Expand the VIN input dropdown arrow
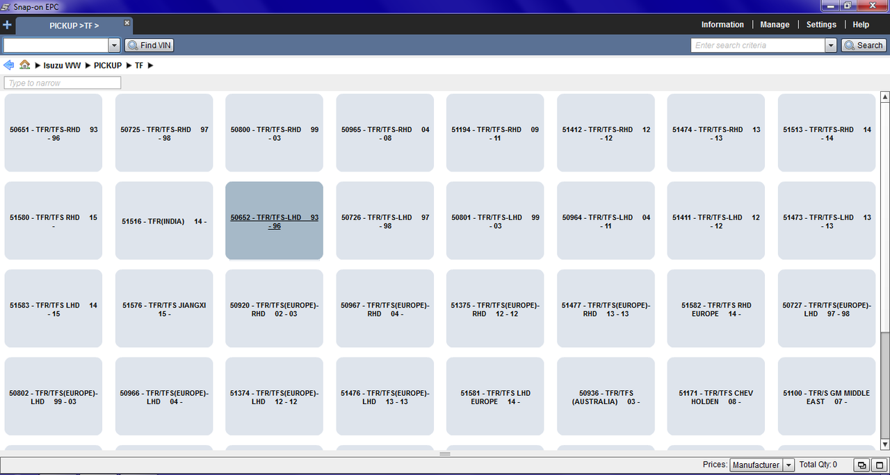 (115, 45)
